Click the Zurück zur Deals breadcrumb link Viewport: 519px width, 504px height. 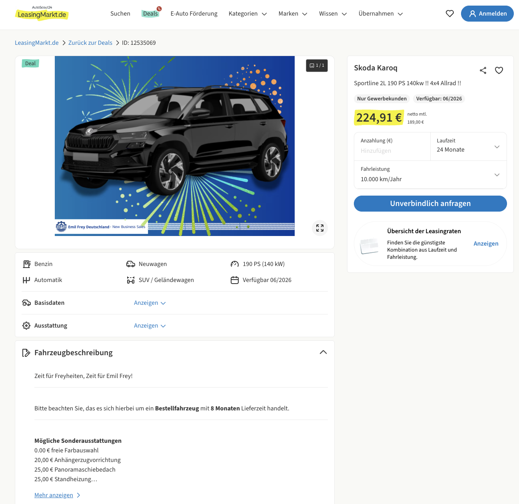(x=90, y=43)
